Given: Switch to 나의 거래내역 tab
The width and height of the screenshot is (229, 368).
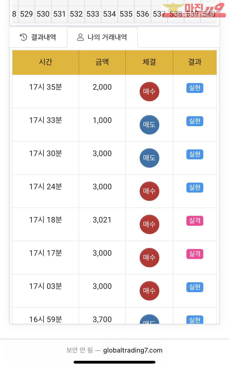Looking at the screenshot, I should point(102,37).
